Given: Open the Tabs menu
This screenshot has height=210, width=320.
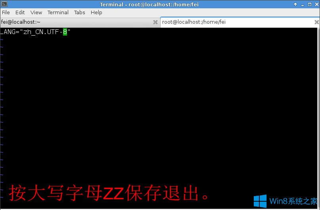Looking at the screenshot, I should (79, 12).
